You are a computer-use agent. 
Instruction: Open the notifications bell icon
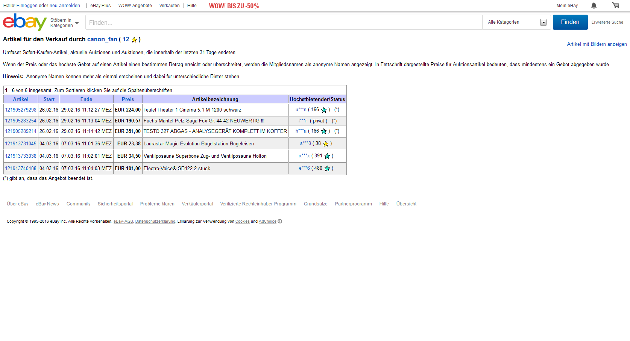[x=594, y=5]
